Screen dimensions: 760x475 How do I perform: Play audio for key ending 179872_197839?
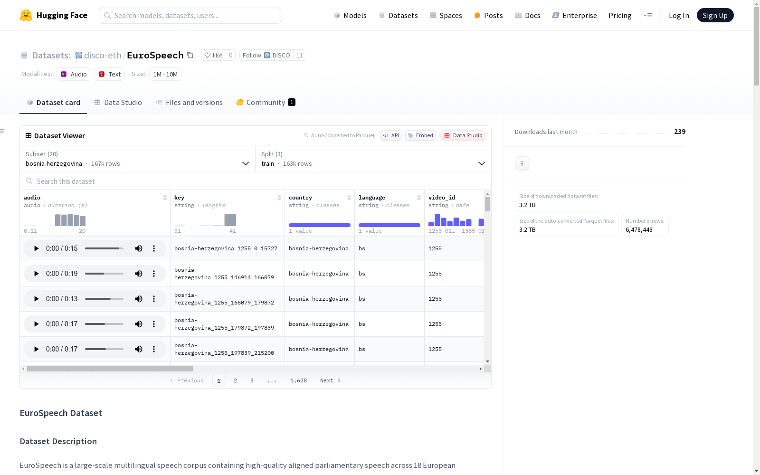click(x=36, y=324)
